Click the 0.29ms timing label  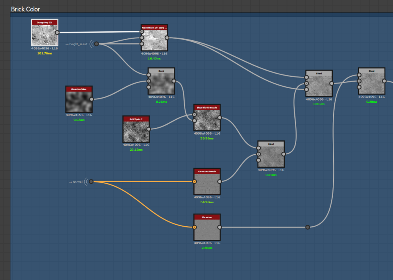(x=271, y=175)
